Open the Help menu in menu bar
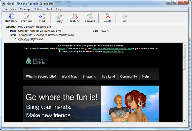The width and height of the screenshot is (192, 131). 59,9
